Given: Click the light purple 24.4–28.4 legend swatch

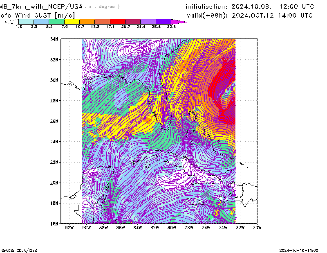Looking at the screenshot, I should [x=148, y=22].
